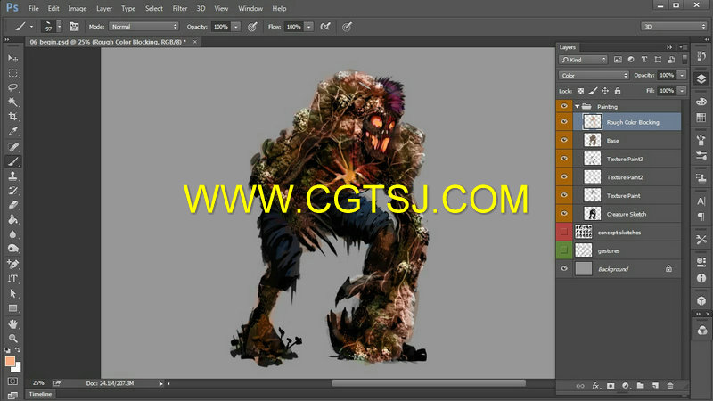The width and height of the screenshot is (713, 401).
Task: Select the Lasso tool
Action: [x=12, y=87]
